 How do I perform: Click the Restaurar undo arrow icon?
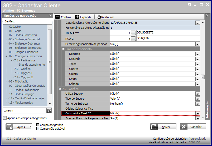tap(99, 17)
